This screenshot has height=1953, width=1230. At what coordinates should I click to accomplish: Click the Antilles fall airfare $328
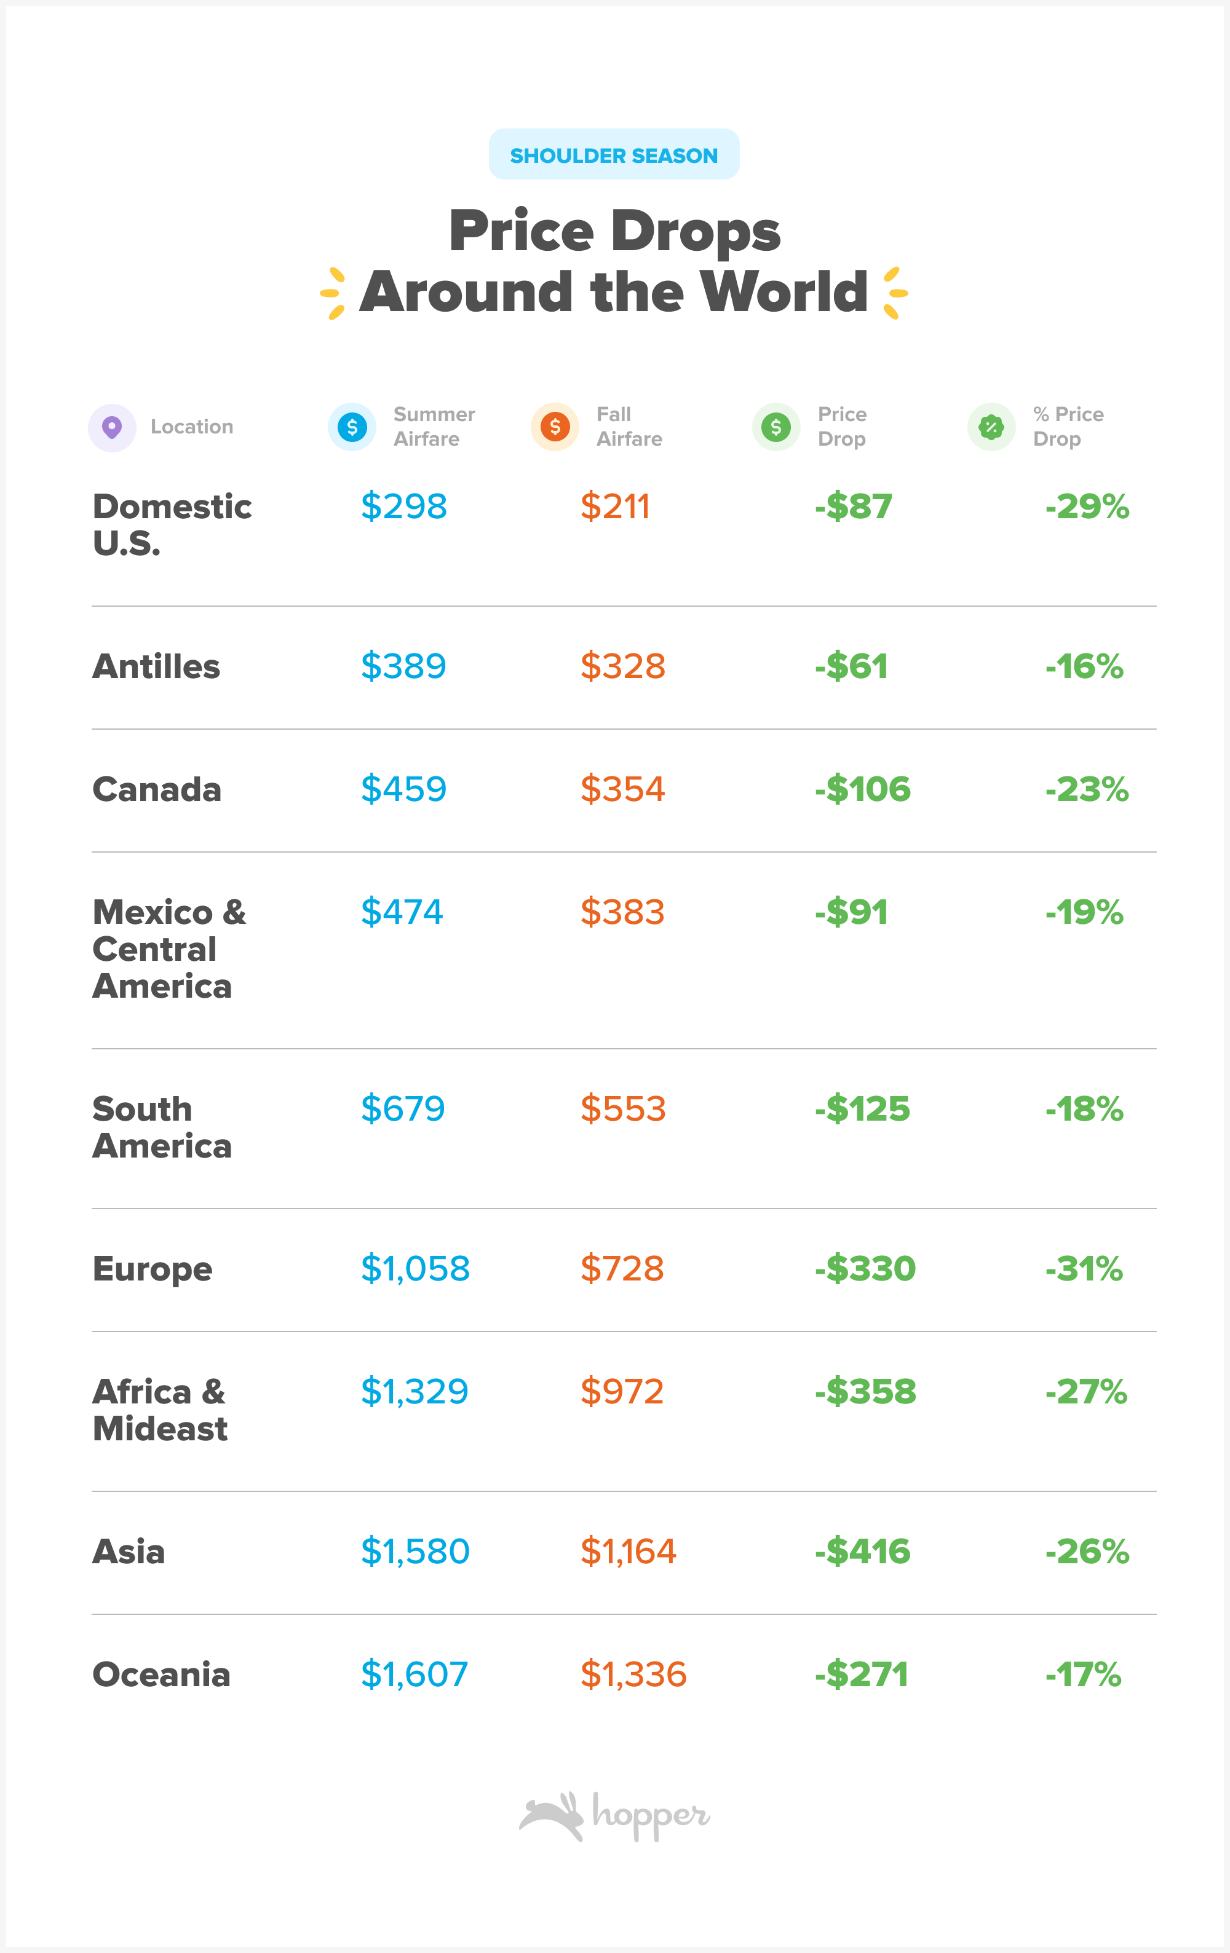click(623, 667)
